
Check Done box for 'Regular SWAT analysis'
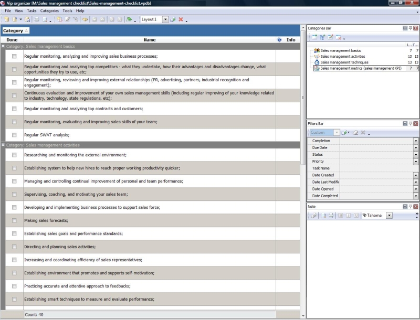click(14, 135)
